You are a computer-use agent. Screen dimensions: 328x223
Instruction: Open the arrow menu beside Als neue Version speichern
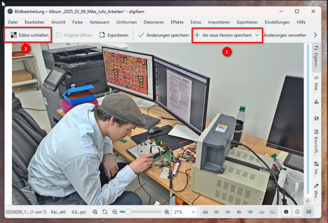(x=257, y=35)
